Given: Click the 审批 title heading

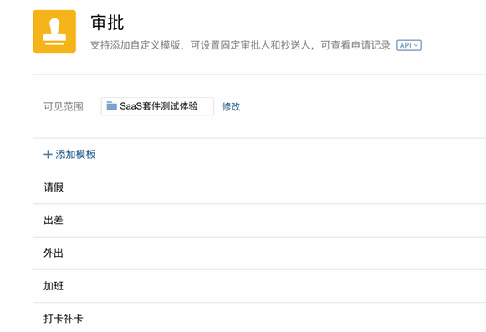Looking at the screenshot, I should (107, 23).
